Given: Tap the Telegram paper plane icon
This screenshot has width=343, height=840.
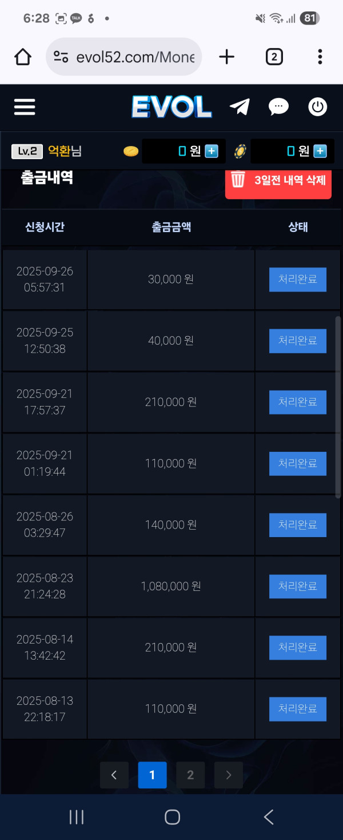Looking at the screenshot, I should click(x=240, y=107).
